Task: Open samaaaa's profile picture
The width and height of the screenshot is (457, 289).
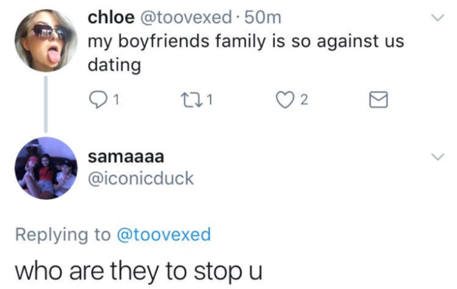Action: [x=46, y=168]
